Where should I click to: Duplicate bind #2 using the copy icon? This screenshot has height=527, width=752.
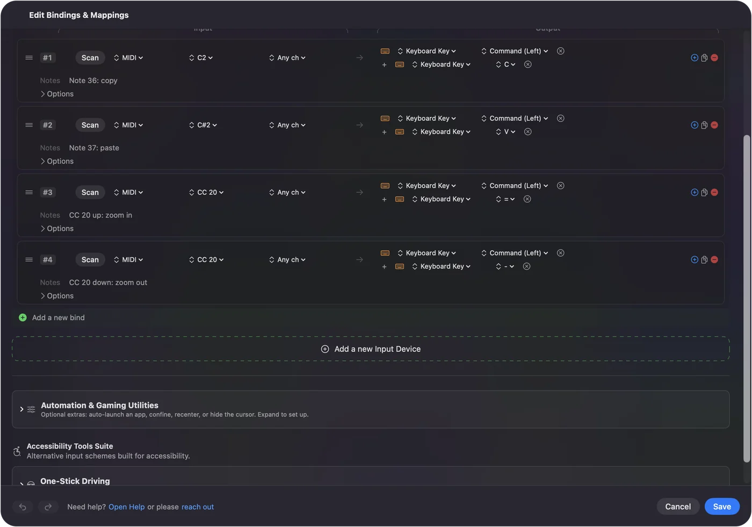coord(704,125)
